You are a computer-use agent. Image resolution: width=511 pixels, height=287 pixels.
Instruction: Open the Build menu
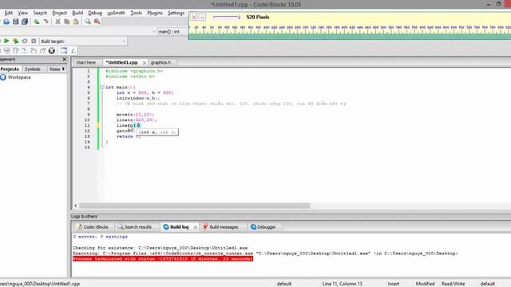click(x=77, y=13)
